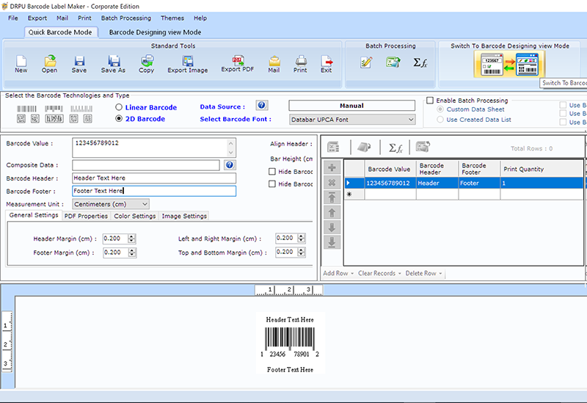587x403 pixels.
Task: Select the 123456789012 cell in data grid
Action: pyautogui.click(x=390, y=183)
